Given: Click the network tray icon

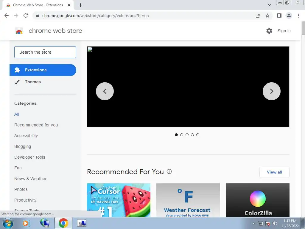Looking at the screenshot, I should pos(260,223).
